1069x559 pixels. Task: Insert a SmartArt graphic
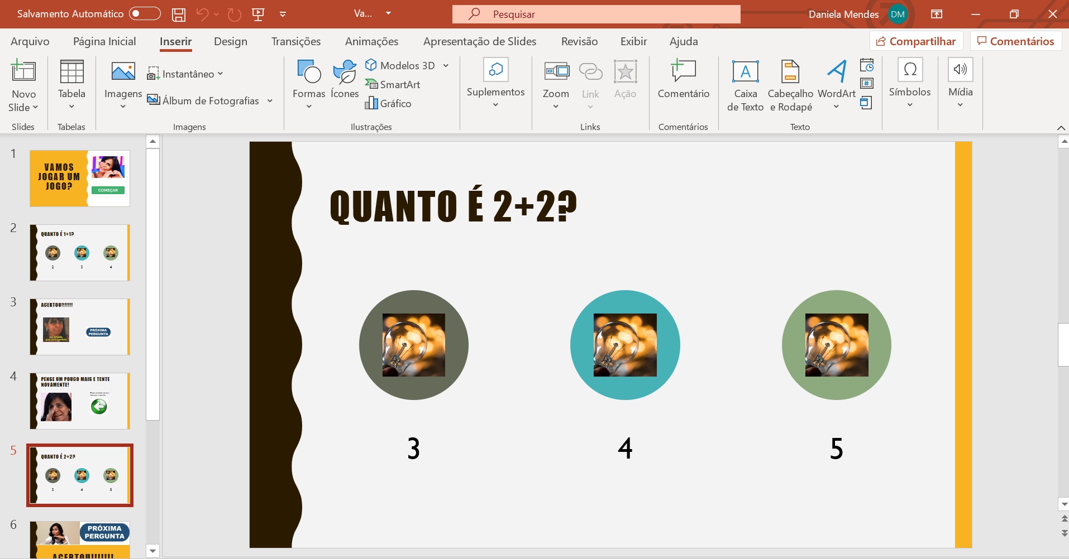393,84
